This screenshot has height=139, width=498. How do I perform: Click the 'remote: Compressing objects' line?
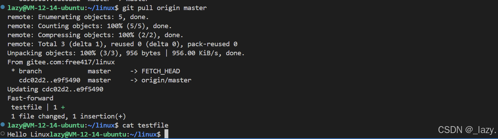tap(95, 35)
